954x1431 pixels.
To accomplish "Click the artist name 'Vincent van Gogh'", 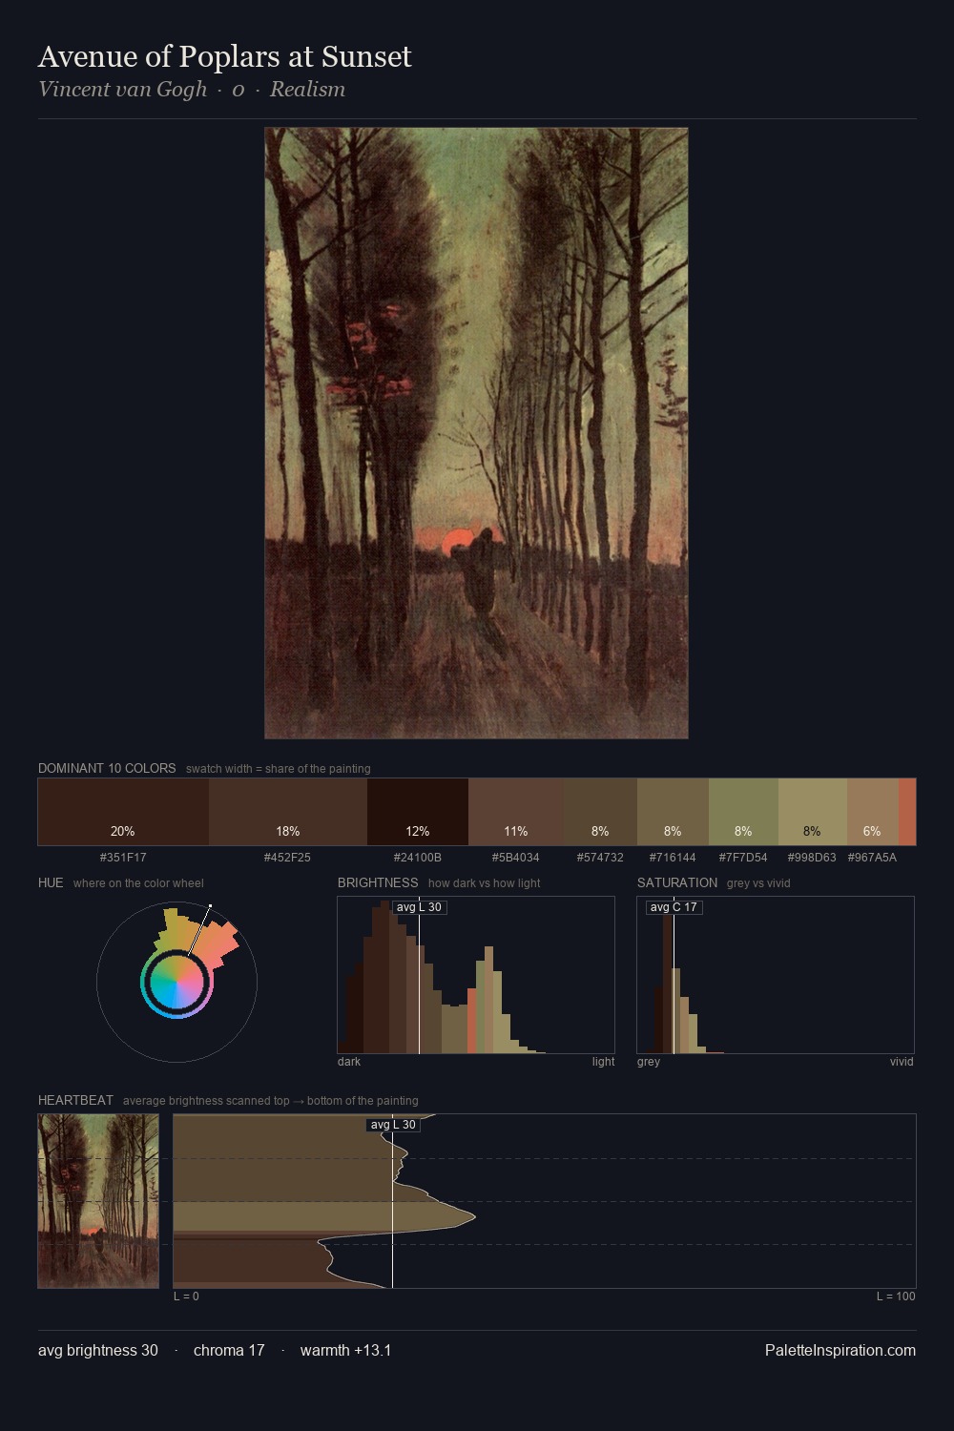I will [x=122, y=89].
